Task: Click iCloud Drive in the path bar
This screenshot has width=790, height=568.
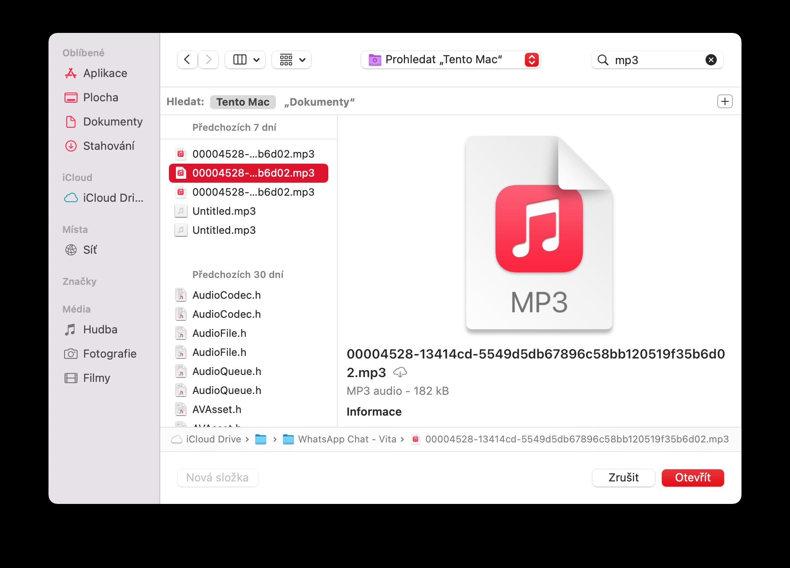Action: [x=207, y=439]
